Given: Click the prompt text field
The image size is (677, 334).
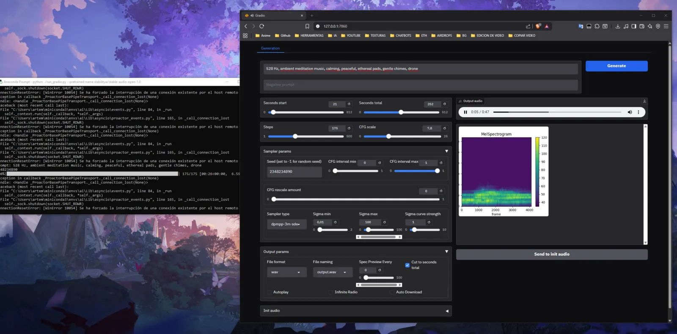Looking at the screenshot, I should [421, 68].
